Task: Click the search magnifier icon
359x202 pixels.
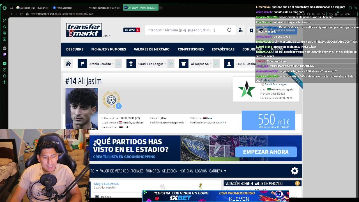Action: click(229, 30)
